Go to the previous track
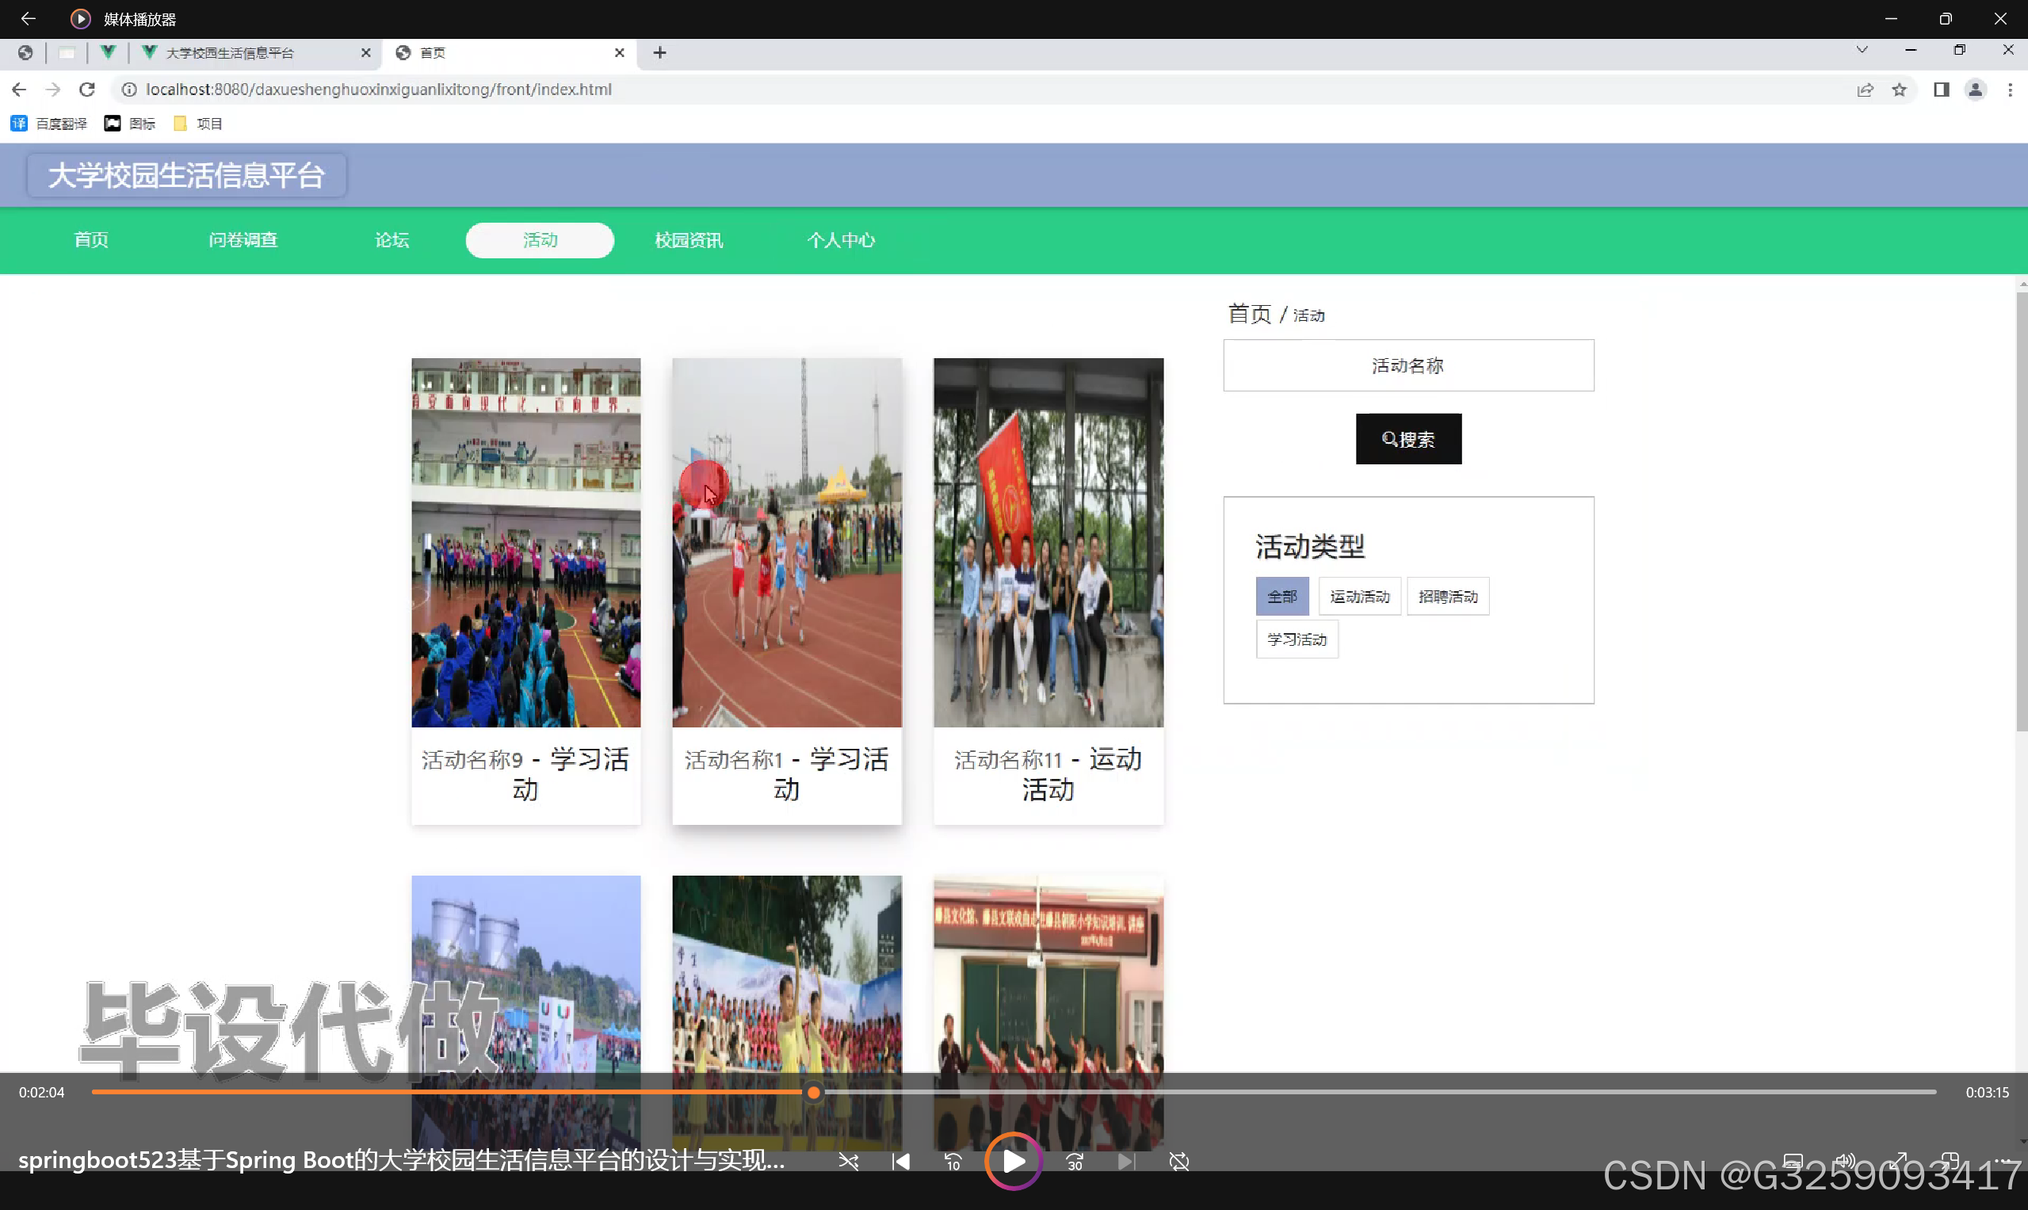 click(x=901, y=1161)
